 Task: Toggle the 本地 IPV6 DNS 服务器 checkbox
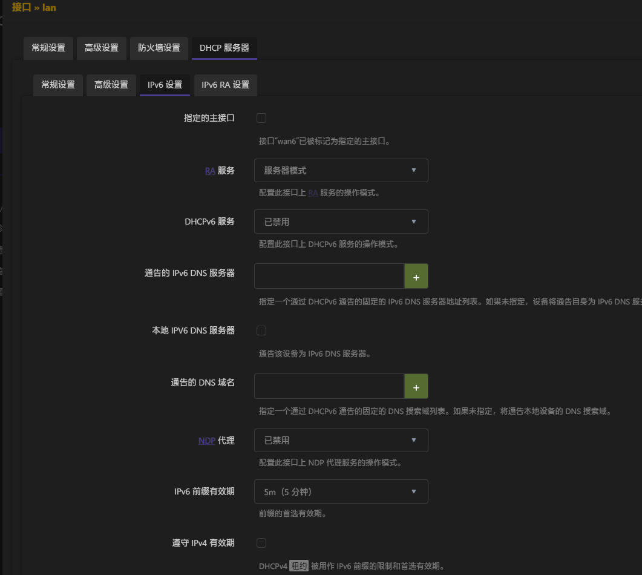click(x=261, y=330)
